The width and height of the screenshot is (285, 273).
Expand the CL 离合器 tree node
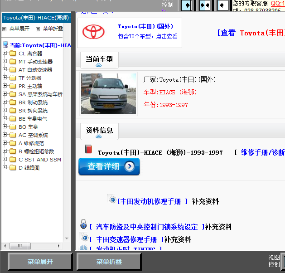pyautogui.click(x=5, y=53)
